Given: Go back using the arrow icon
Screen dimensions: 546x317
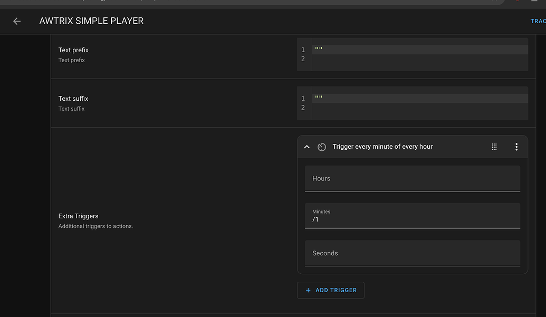Looking at the screenshot, I should (17, 21).
